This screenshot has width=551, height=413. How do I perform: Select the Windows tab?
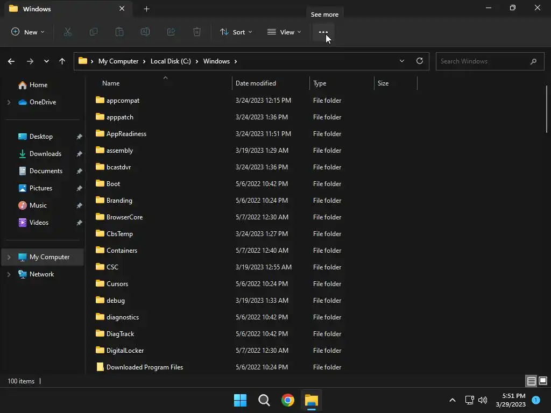(68, 9)
